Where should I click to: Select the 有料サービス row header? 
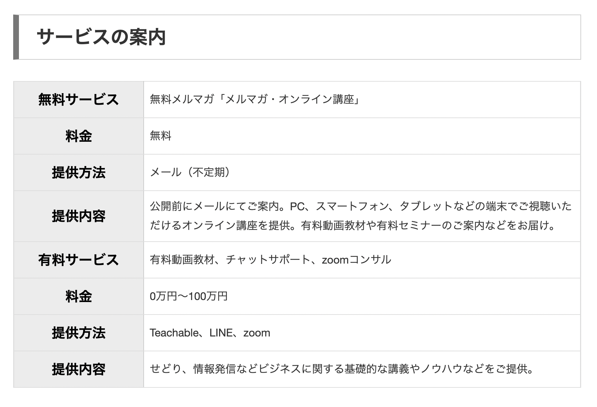pos(78,260)
